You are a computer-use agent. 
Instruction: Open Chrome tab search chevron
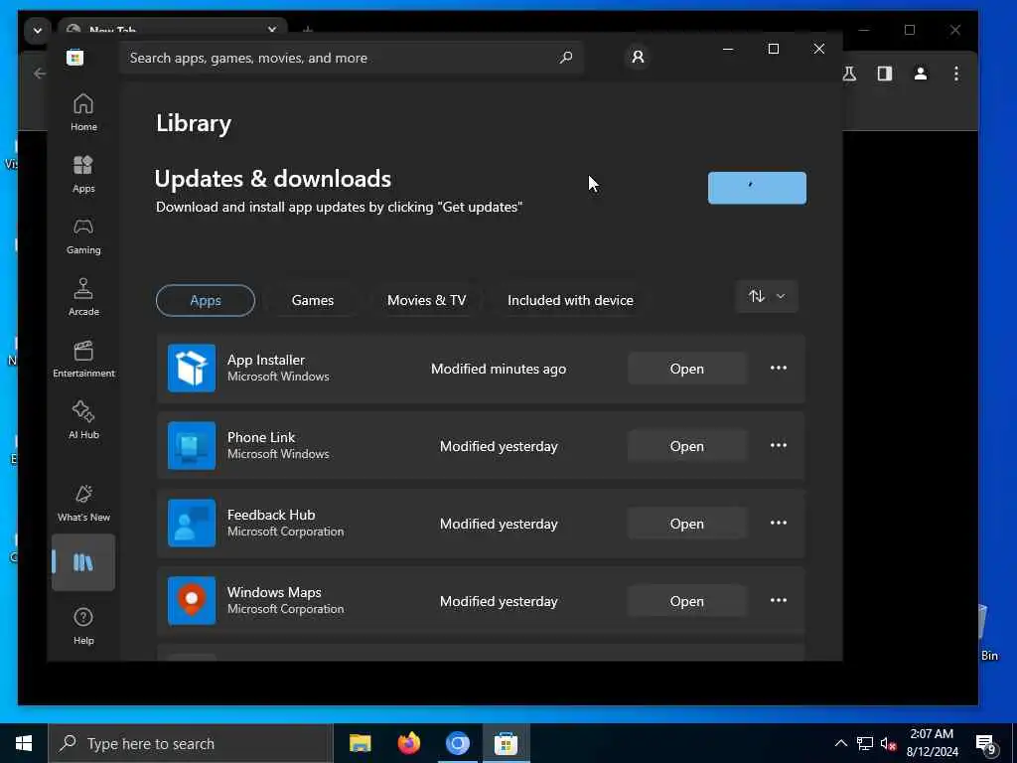point(37,31)
